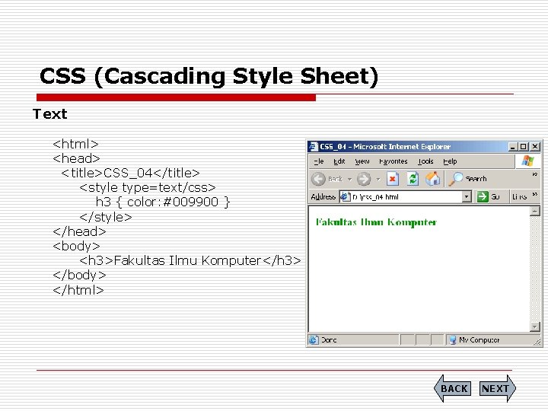Click the Text subheading
This screenshot has height=411, width=548.
[49, 114]
